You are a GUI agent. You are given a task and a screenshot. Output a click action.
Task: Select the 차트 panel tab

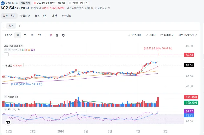coord(11,26)
